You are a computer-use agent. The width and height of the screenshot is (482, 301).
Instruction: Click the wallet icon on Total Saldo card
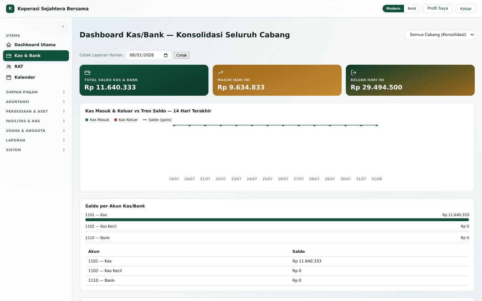pyautogui.click(x=87, y=73)
